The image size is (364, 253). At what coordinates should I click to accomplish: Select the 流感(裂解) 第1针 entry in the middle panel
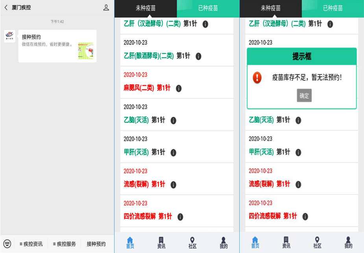tap(144, 184)
